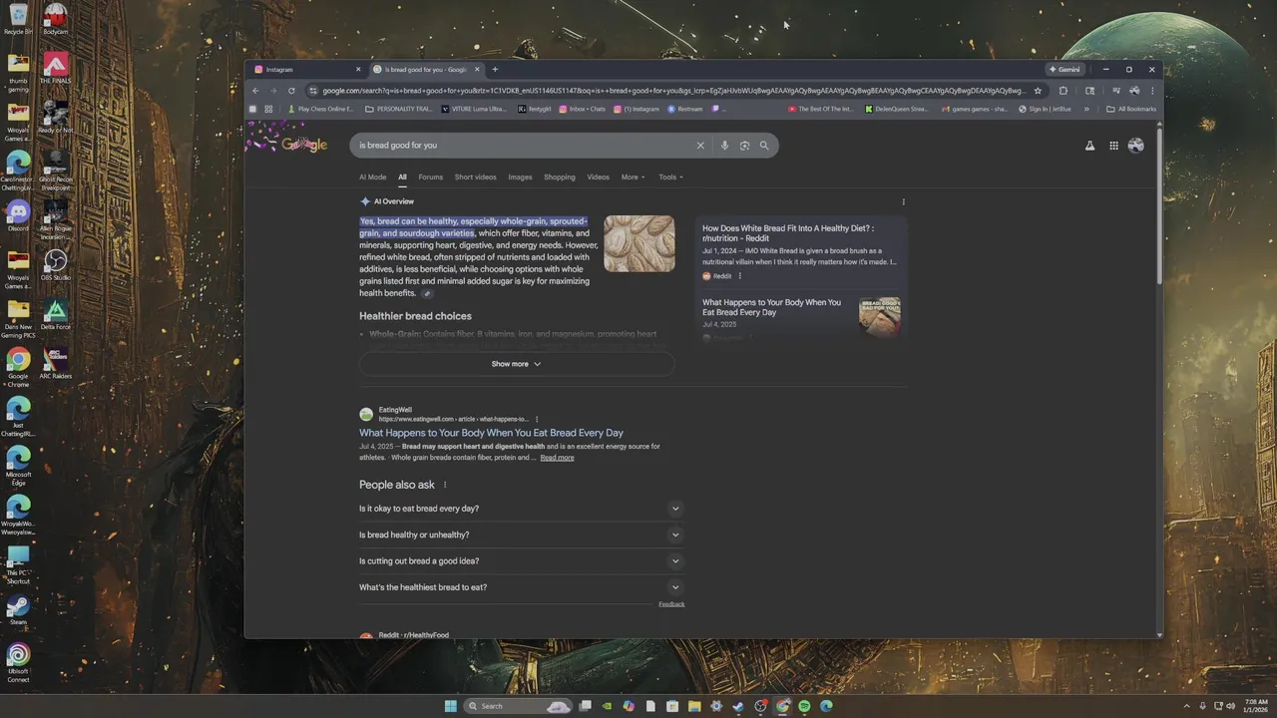The image size is (1277, 718).
Task: Open ARC Raiders desktop shortcut
Action: [x=56, y=363]
